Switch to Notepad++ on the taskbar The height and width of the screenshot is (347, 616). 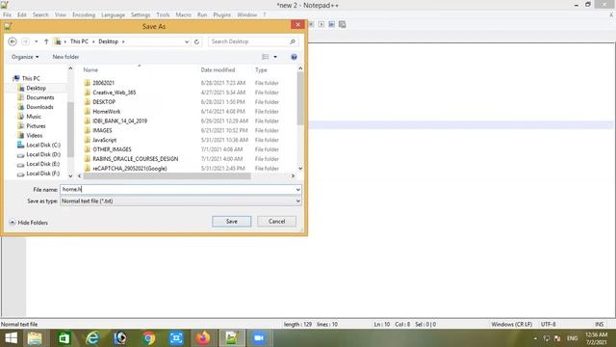[232, 338]
